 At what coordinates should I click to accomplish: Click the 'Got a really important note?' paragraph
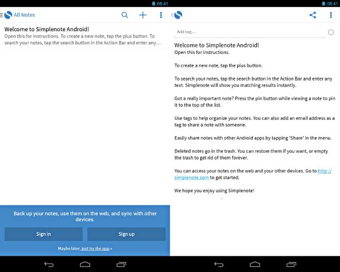coord(255,102)
